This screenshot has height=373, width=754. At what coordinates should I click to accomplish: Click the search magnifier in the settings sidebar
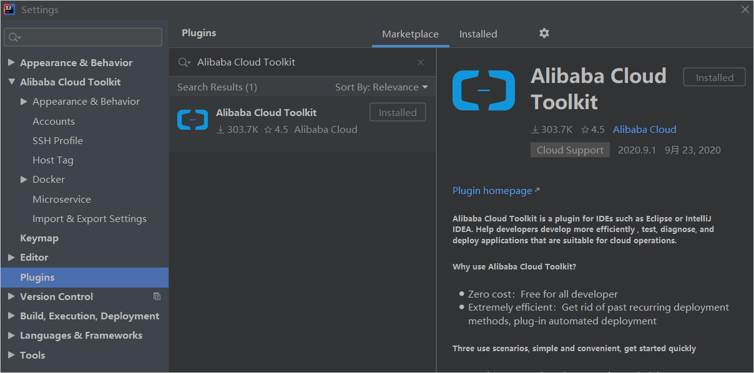(14, 37)
